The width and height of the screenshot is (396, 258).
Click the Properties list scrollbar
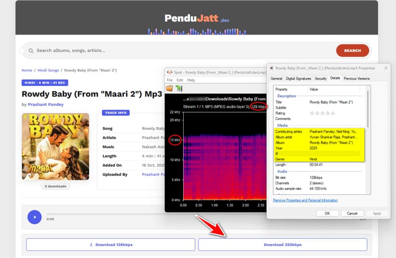(x=368, y=109)
